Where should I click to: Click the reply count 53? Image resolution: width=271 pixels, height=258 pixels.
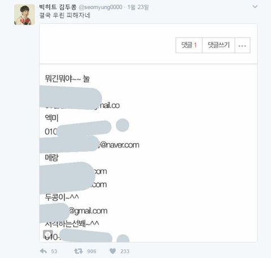(54, 251)
